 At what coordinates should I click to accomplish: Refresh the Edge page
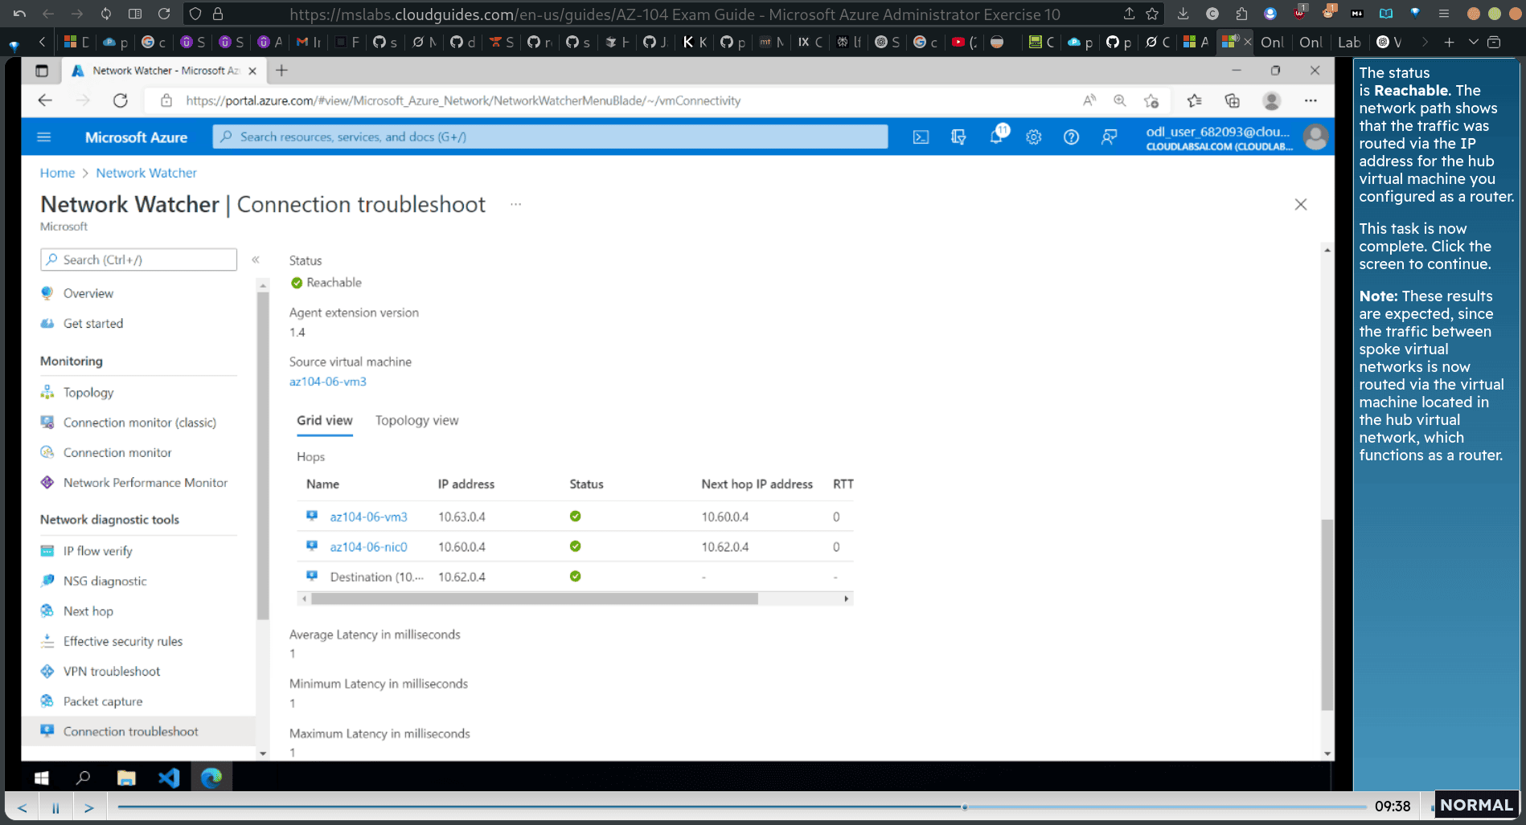click(121, 100)
